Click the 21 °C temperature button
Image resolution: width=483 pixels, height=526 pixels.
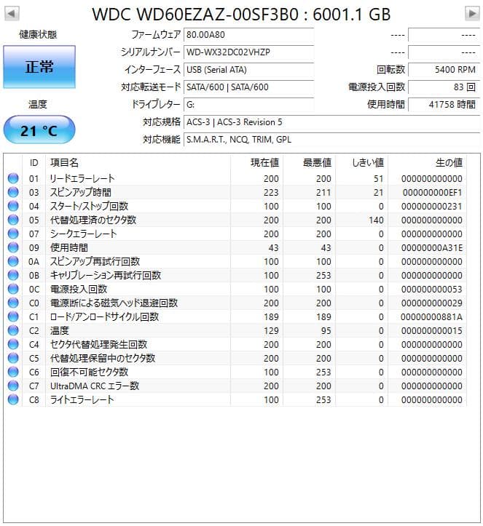tap(39, 129)
